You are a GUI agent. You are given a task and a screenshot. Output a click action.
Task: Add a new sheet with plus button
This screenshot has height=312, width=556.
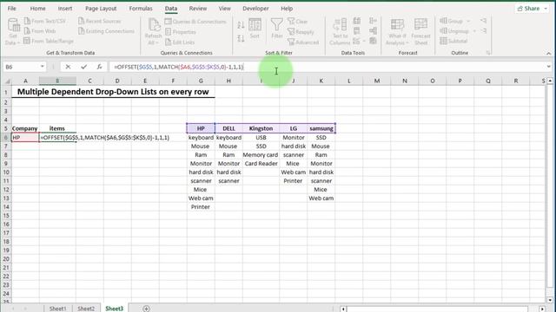[x=146, y=309]
